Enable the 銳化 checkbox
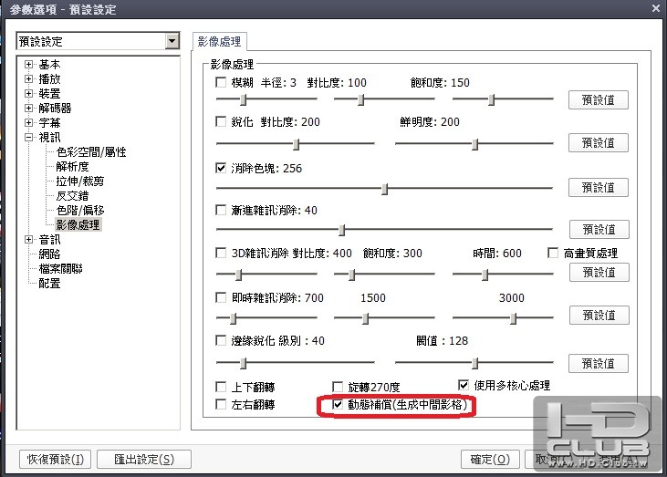This screenshot has width=667, height=477. (221, 122)
